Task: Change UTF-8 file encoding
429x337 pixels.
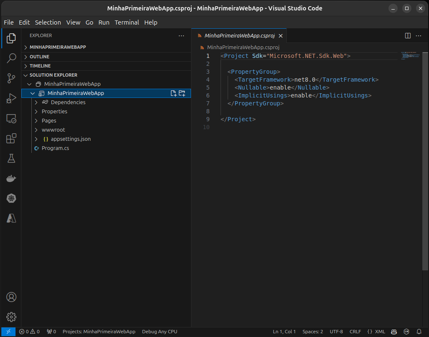Action: point(336,332)
